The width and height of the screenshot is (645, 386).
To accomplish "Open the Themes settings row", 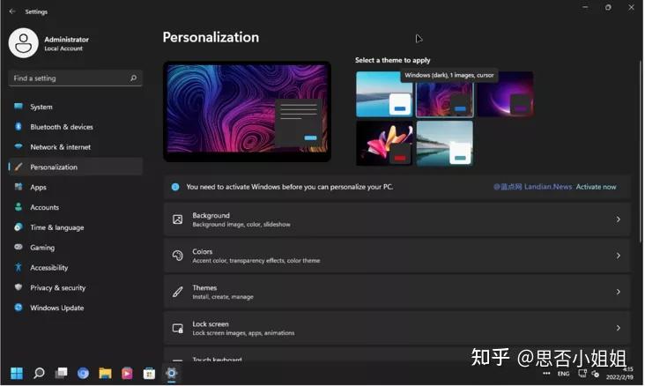I will 397,292.
